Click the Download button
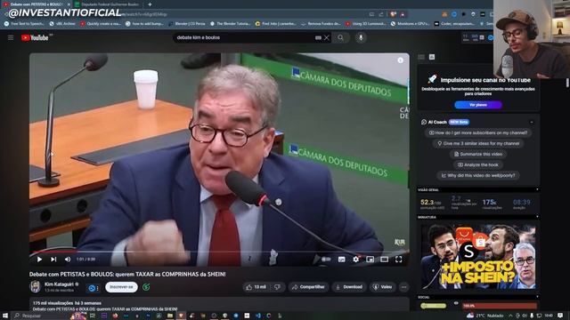Image resolution: width=570 pixels, height=320 pixels. point(349,287)
